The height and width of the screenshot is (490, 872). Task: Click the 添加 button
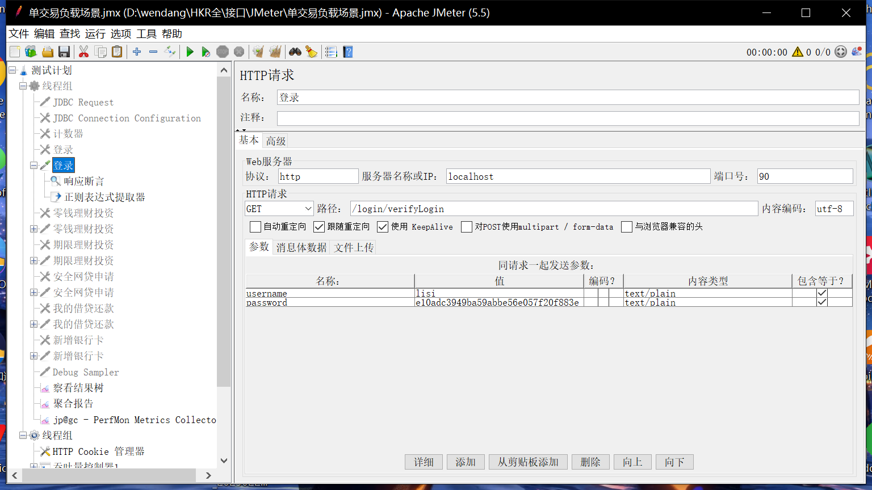[466, 462]
